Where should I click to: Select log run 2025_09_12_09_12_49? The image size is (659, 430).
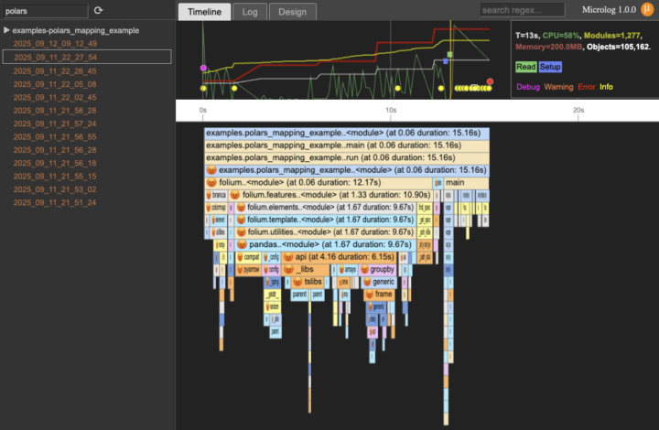click(55, 44)
